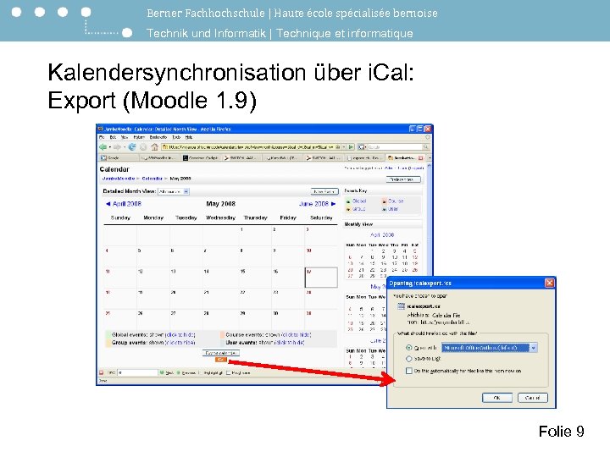This screenshot has height=457, width=610.
Task: Open the File menu in Firefox
Action: (102, 137)
